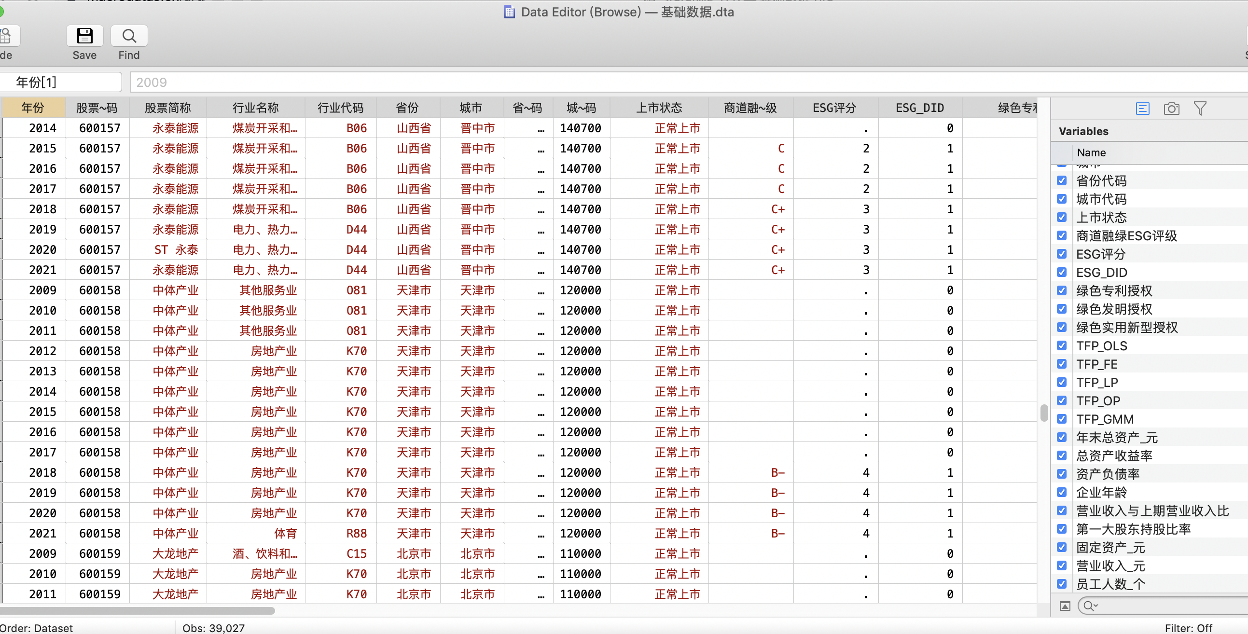
Task: Select the ESG评分 column header
Action: coord(834,108)
